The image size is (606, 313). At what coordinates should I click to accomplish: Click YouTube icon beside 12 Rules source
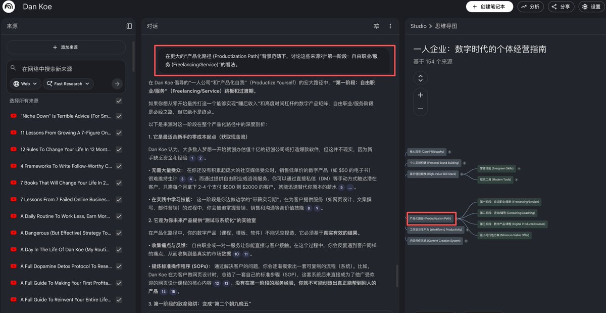(13, 149)
